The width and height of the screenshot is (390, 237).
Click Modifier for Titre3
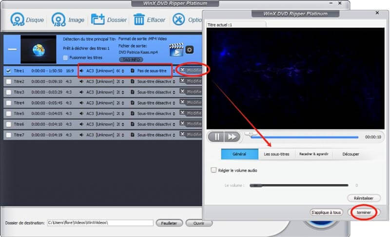coord(191,92)
